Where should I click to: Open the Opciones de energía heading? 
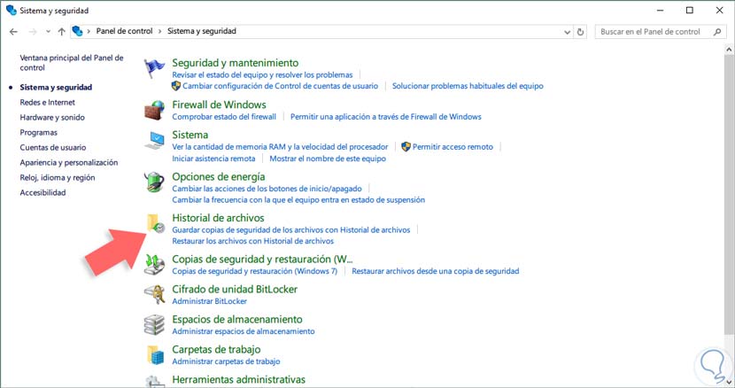[219, 177]
